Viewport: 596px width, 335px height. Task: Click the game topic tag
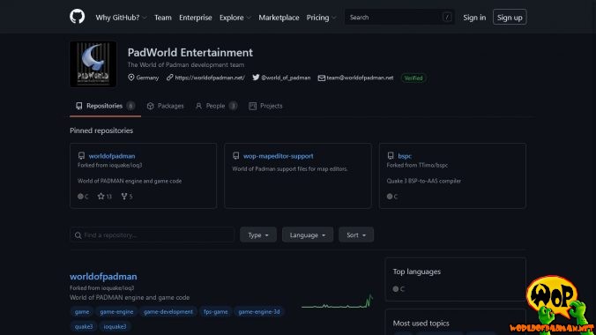point(82,312)
